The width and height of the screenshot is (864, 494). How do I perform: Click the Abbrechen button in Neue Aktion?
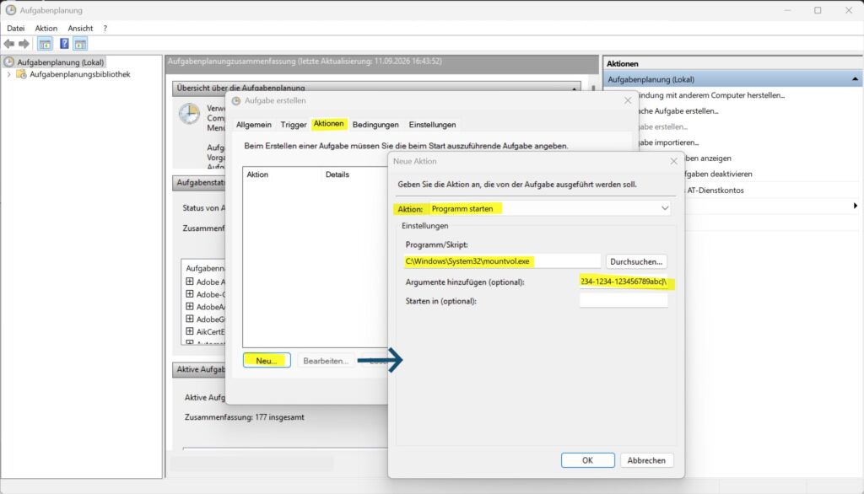(x=646, y=459)
